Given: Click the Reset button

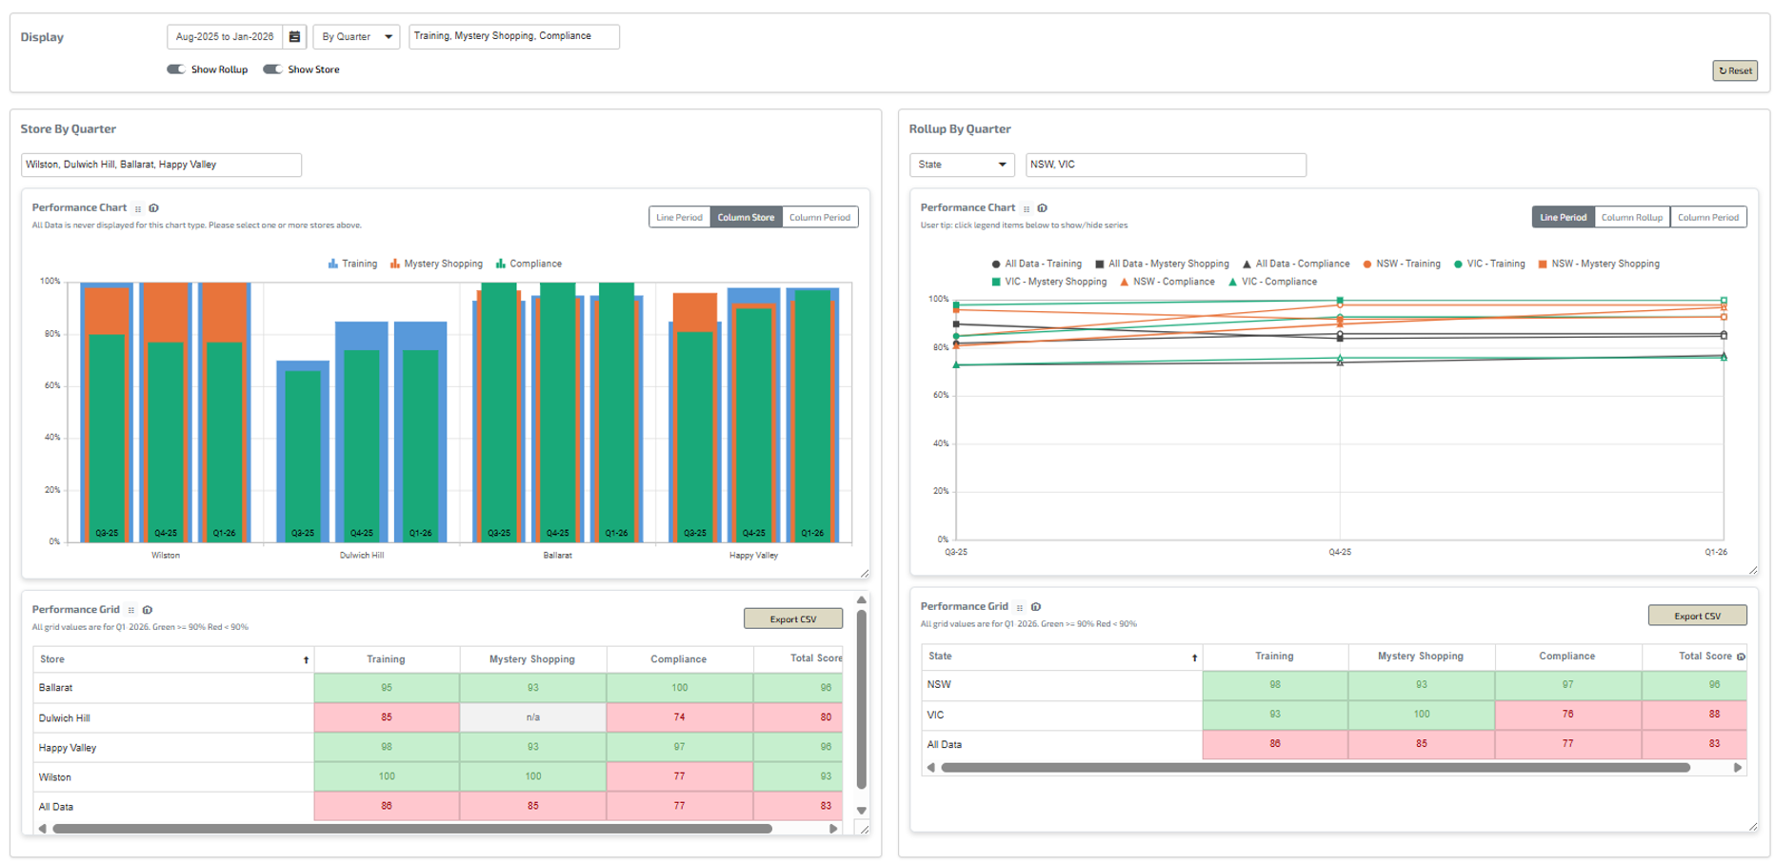Looking at the screenshot, I should point(1734,71).
